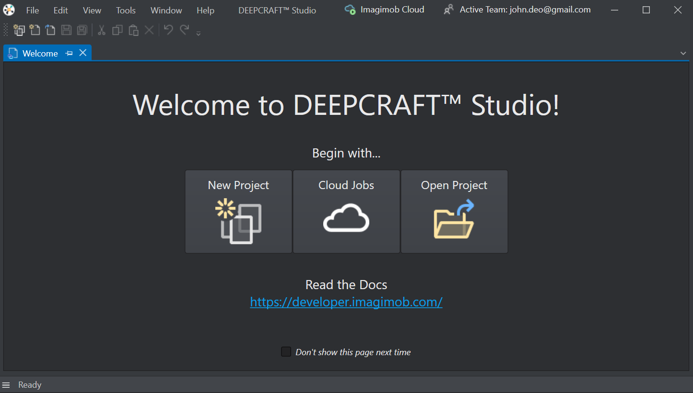Click the Copy toolbar icon

pos(117,30)
